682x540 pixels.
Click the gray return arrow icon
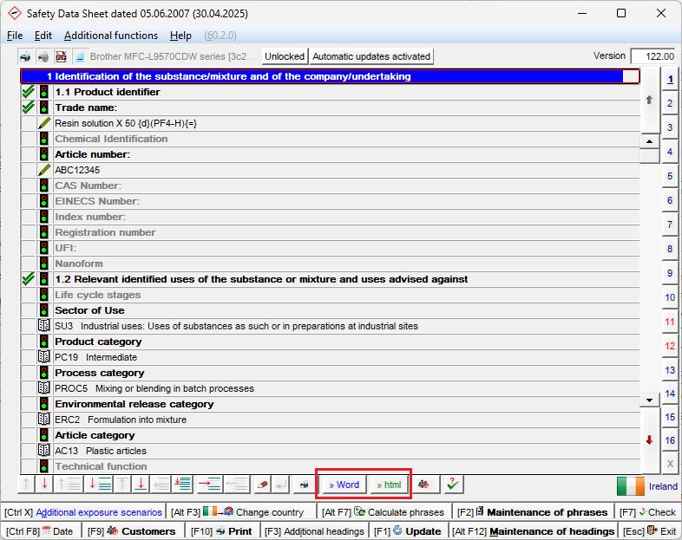click(x=280, y=484)
